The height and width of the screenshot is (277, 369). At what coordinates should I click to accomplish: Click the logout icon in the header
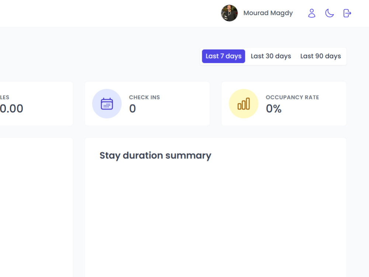(347, 13)
